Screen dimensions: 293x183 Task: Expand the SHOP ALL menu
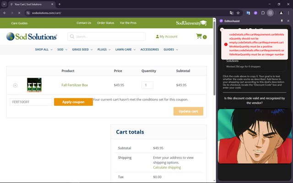(x=43, y=49)
